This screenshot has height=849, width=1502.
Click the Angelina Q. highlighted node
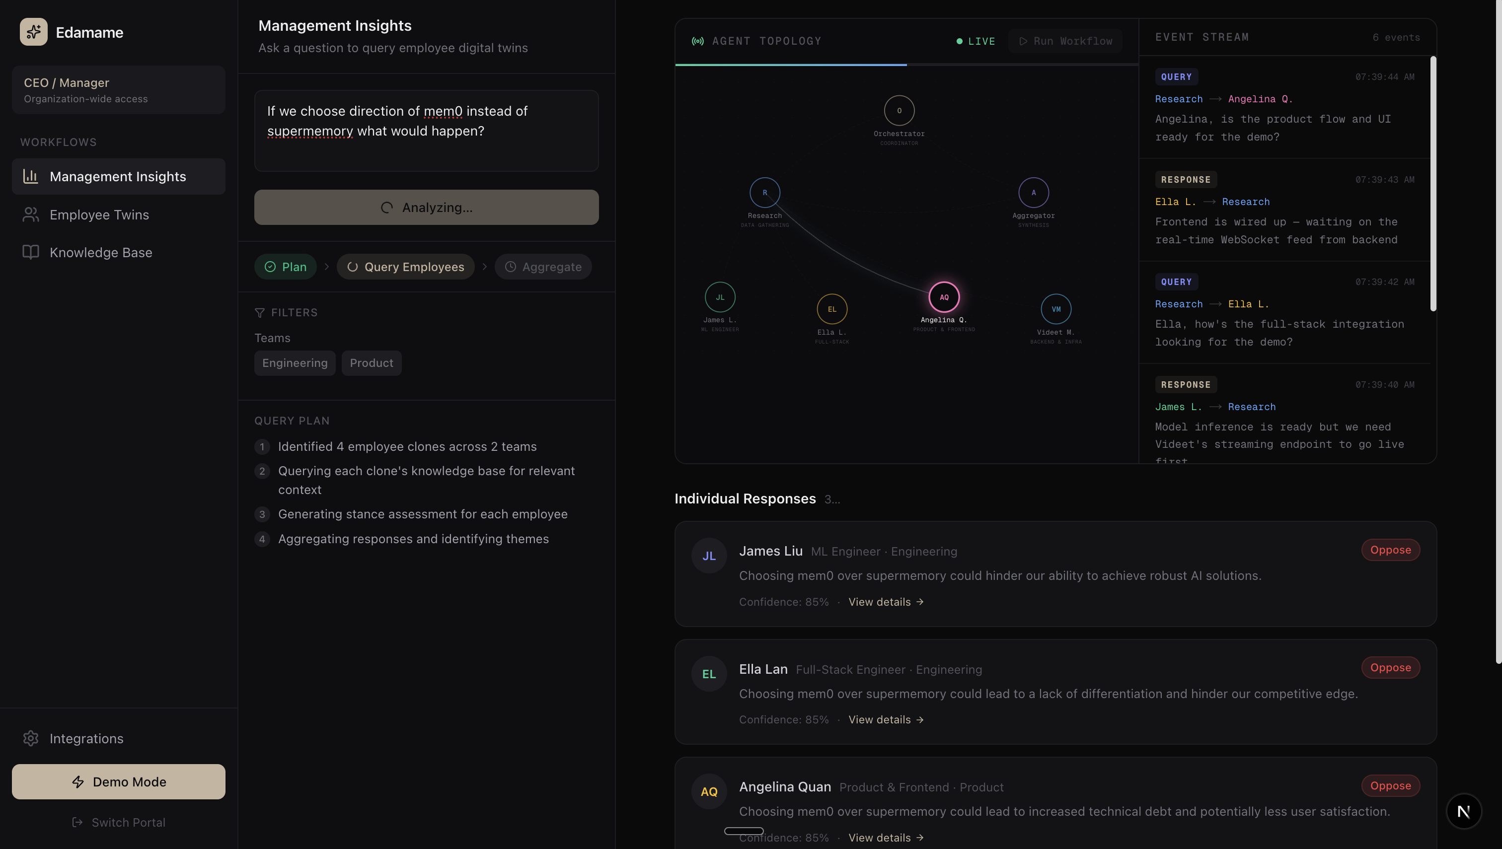click(944, 297)
